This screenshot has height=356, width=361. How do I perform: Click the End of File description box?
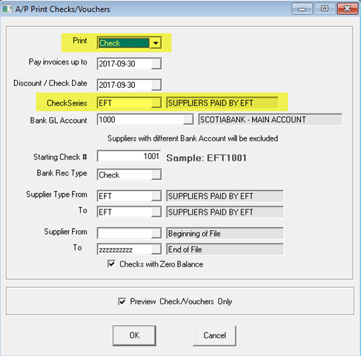point(225,249)
